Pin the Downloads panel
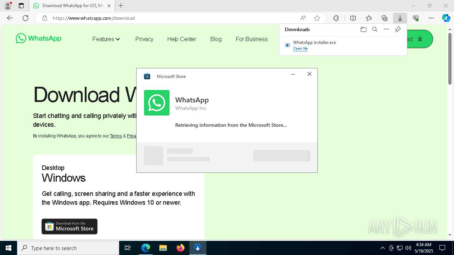This screenshot has height=255, width=454. 398,29
